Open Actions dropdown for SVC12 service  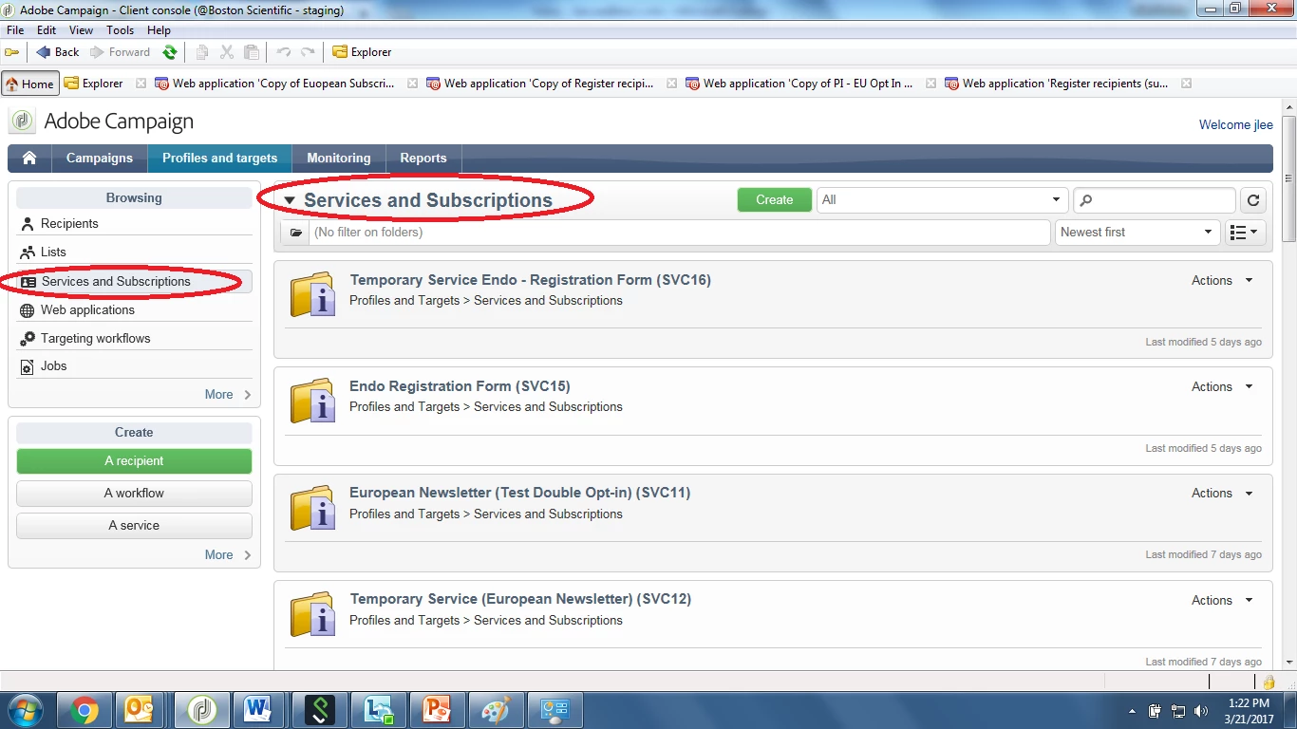coord(1222,601)
